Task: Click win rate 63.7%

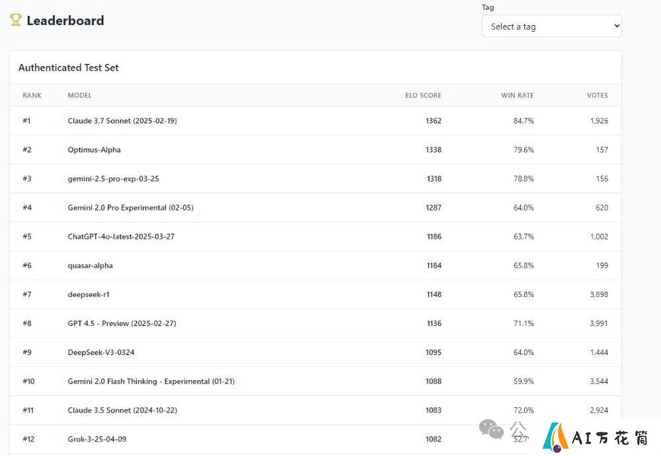Action: tap(524, 237)
